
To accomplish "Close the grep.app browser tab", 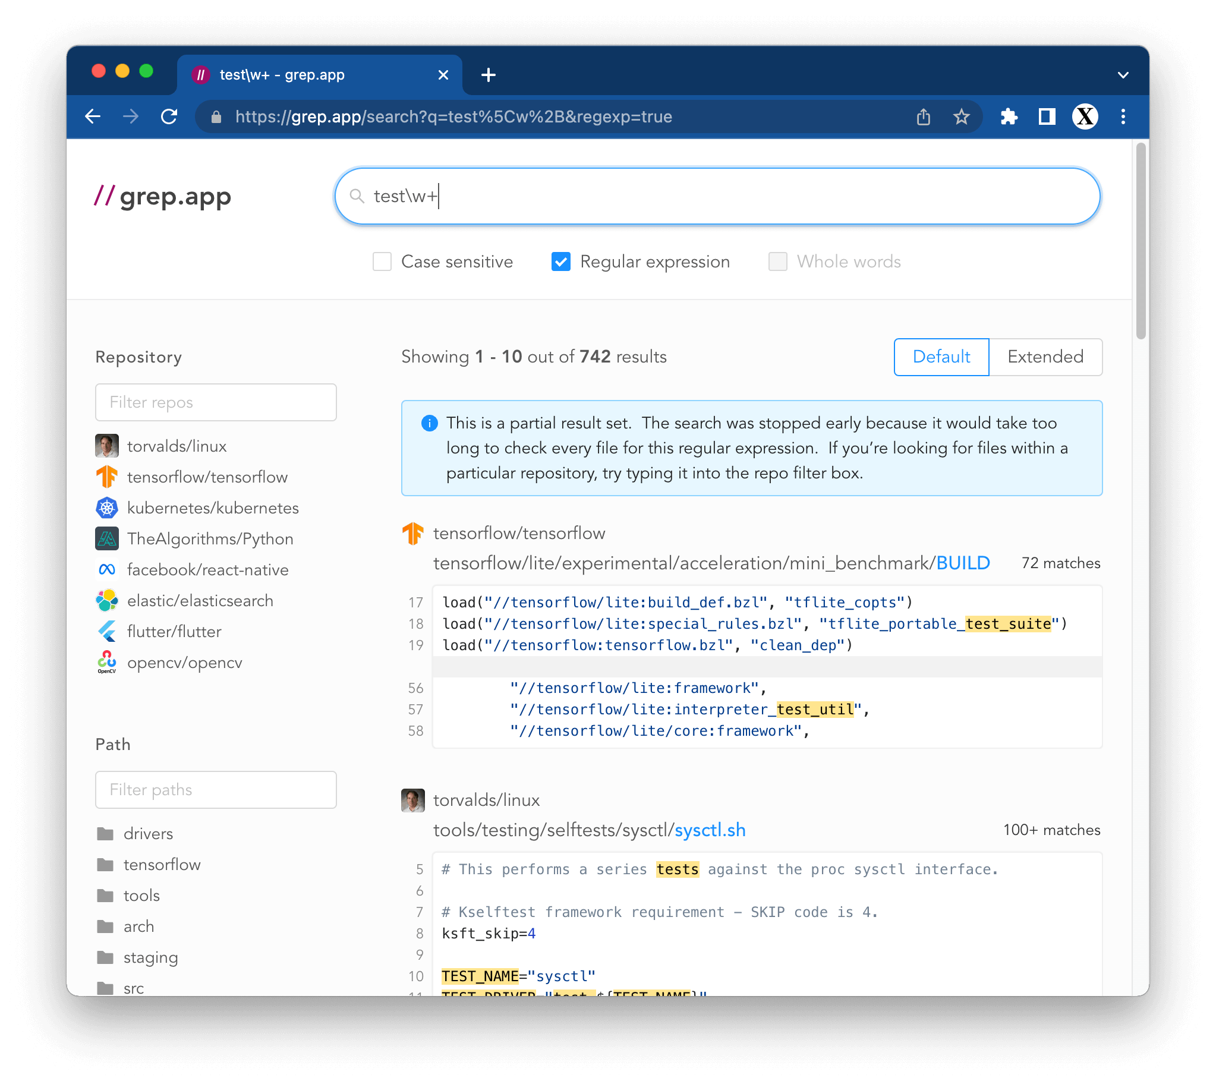I will tap(443, 75).
